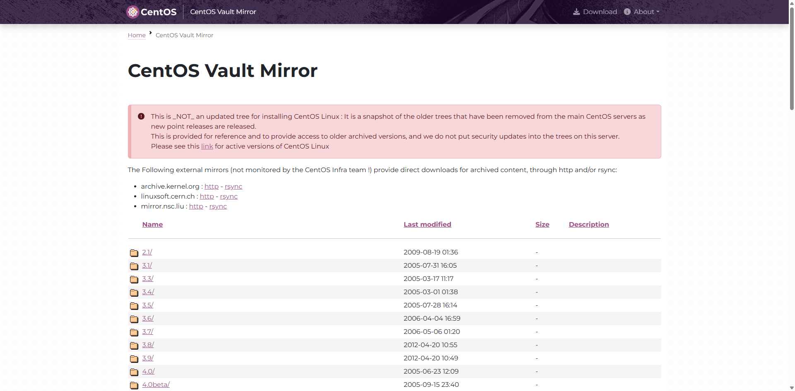The width and height of the screenshot is (795, 391).
Task: Select the date 2005-09-15 23:40
Action: [x=431, y=384]
